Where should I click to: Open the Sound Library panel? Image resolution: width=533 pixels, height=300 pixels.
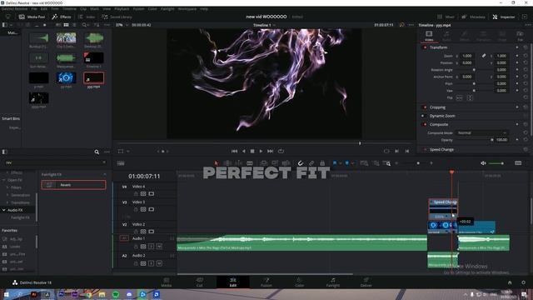(117, 17)
